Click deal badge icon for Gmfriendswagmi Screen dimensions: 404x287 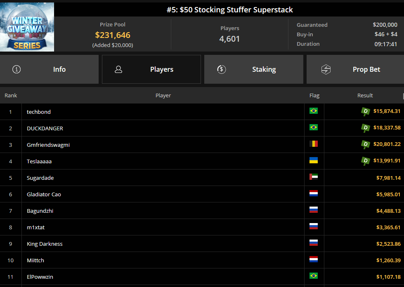365,144
